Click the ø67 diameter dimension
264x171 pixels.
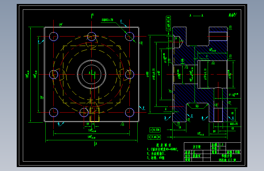click(159, 73)
